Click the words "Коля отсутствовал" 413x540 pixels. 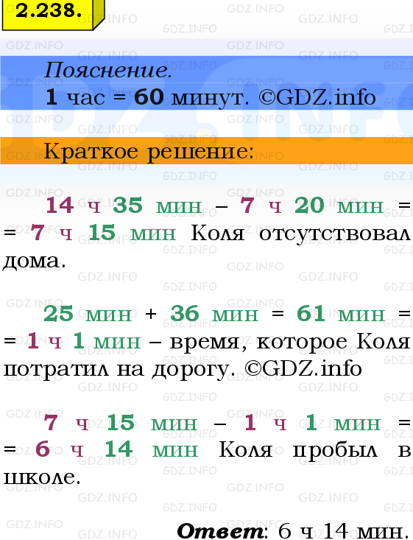[300, 234]
